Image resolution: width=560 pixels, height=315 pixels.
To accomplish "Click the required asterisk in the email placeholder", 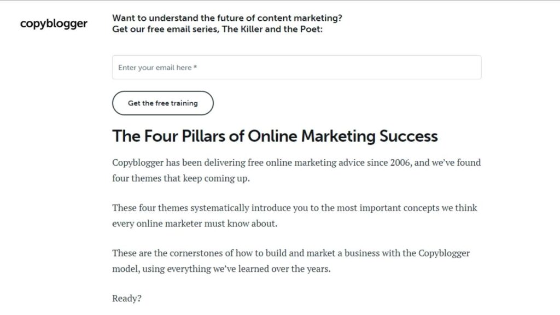I will pyautogui.click(x=195, y=67).
